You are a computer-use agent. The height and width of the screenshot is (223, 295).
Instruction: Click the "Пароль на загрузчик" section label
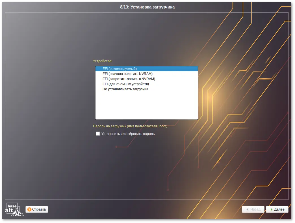[130, 126]
